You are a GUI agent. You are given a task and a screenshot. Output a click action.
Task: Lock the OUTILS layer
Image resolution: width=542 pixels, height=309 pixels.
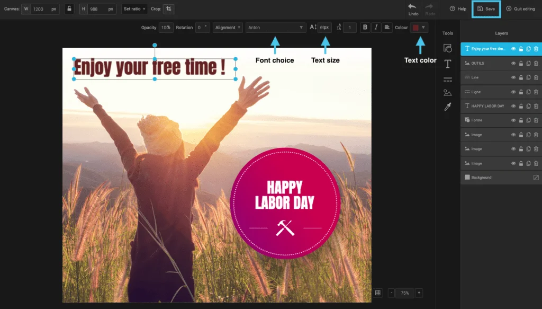(521, 63)
